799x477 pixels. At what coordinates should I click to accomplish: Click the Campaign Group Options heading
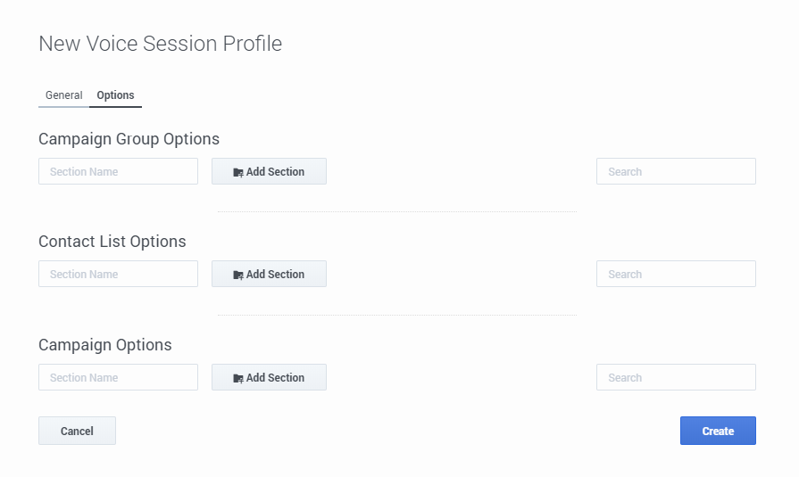pos(129,139)
